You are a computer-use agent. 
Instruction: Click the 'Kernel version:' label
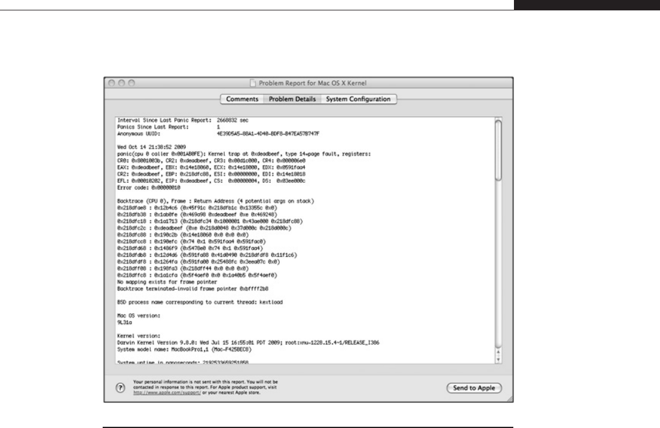[139, 336]
